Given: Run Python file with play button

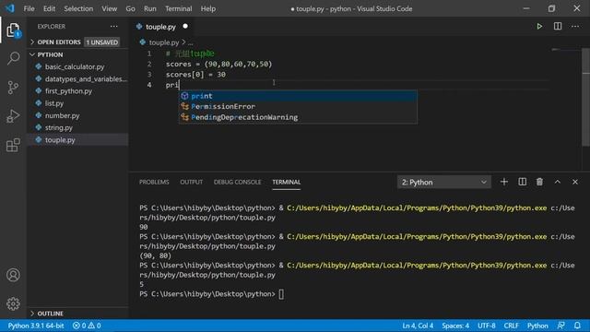Looking at the screenshot, I should tap(539, 27).
